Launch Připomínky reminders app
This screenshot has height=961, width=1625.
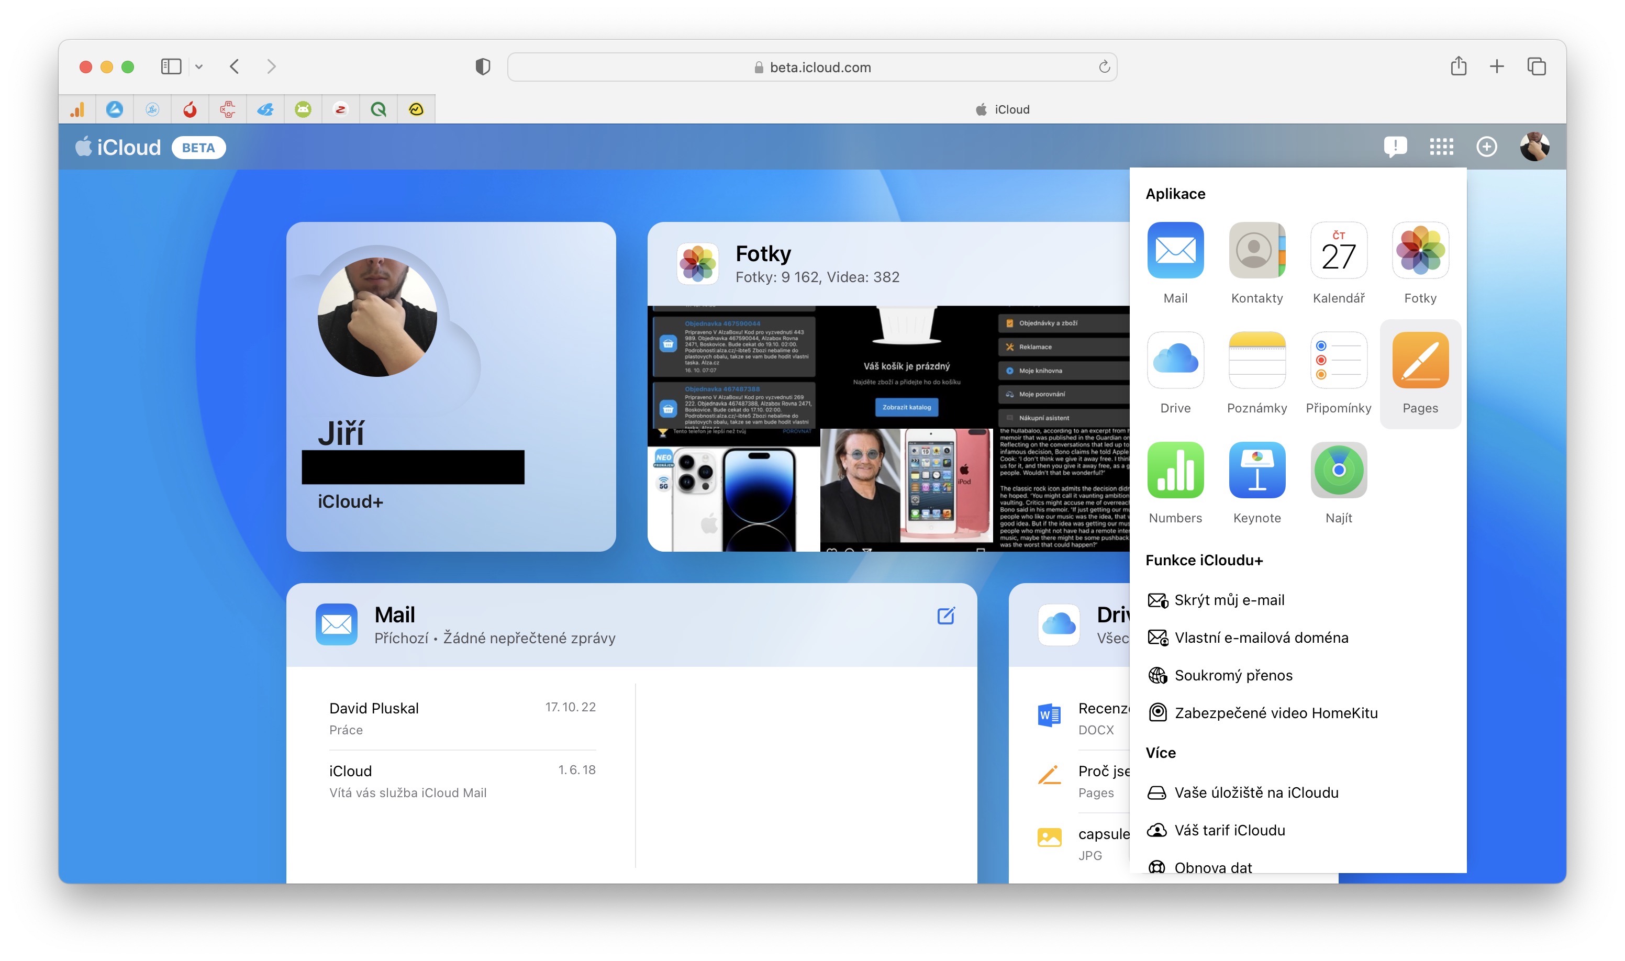click(1338, 361)
